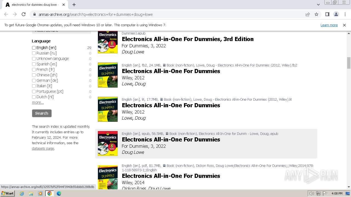The width and height of the screenshot is (351, 197).
Task: Close the electronics for dummies tab
Action: 64,5
